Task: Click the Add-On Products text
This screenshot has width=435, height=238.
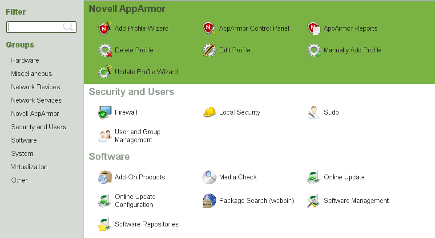Action: pyautogui.click(x=140, y=177)
